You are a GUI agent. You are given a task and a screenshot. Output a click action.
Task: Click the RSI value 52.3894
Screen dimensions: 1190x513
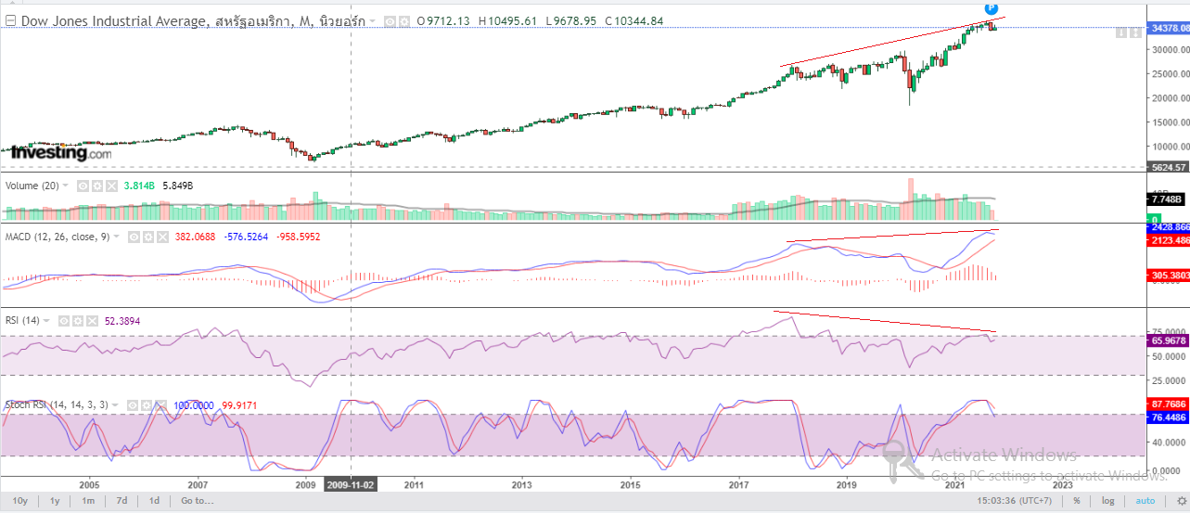[122, 320]
